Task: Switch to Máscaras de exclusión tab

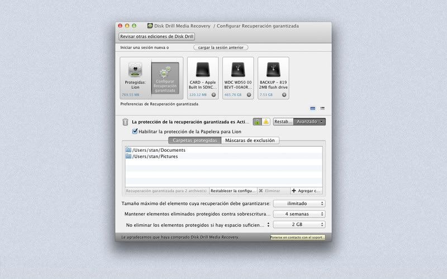Action: [250, 141]
